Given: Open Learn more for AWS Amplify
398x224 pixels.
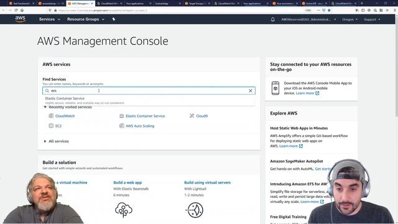Looking at the screenshot, I should [291, 146].
